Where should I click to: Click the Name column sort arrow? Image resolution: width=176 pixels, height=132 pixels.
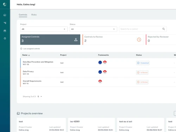click(29, 55)
